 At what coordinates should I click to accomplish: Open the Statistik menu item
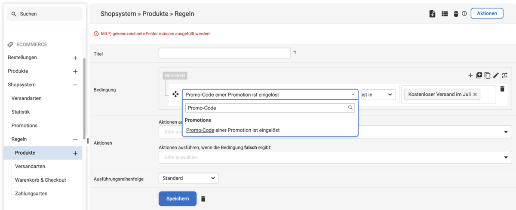(x=21, y=112)
